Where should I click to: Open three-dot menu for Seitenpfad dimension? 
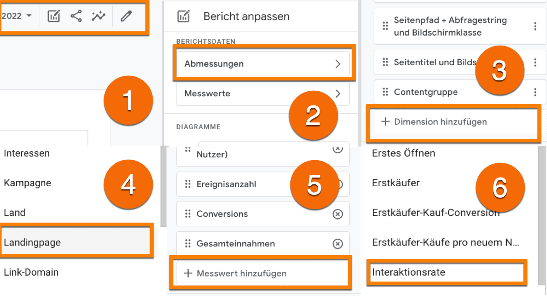[535, 26]
